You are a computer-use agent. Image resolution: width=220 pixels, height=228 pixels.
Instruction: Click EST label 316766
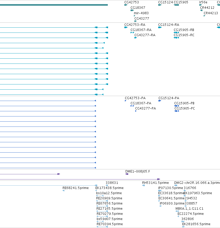pyautogui.click(x=190, y=188)
